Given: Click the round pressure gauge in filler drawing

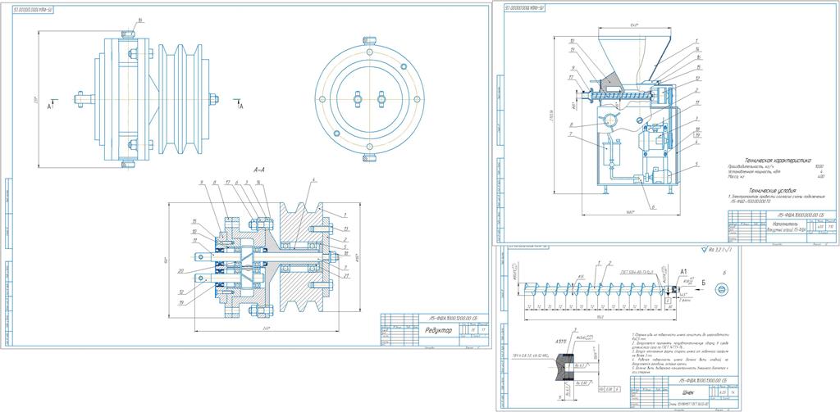Looking at the screenshot, I should pos(609,120).
